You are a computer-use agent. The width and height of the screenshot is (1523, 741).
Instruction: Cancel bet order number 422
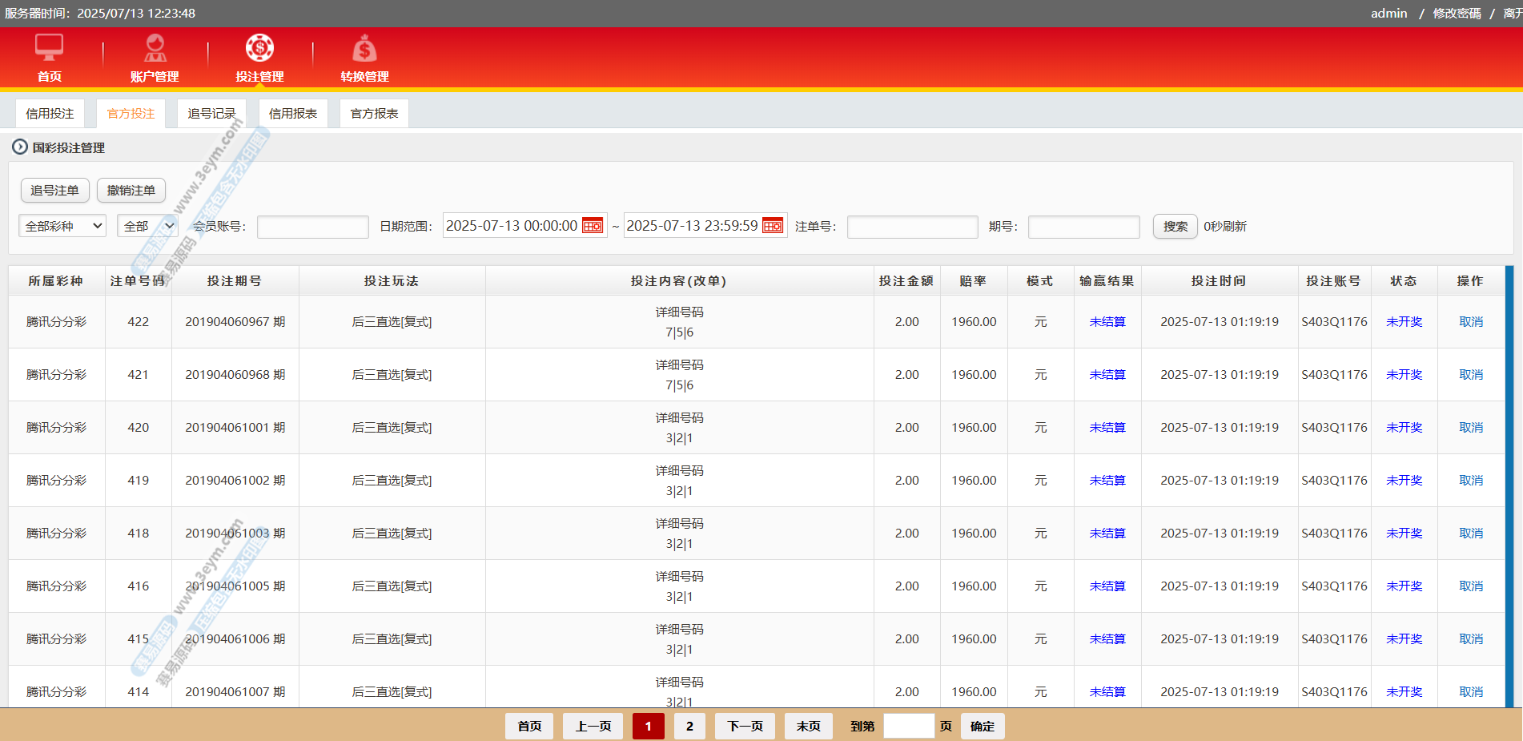(x=1470, y=322)
